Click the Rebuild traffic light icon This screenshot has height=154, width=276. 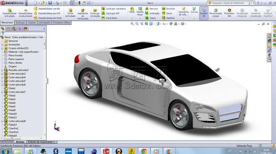pos(79,3)
